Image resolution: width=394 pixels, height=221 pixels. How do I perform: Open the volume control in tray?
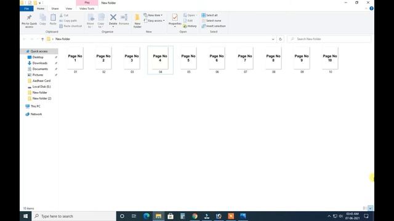point(340,216)
